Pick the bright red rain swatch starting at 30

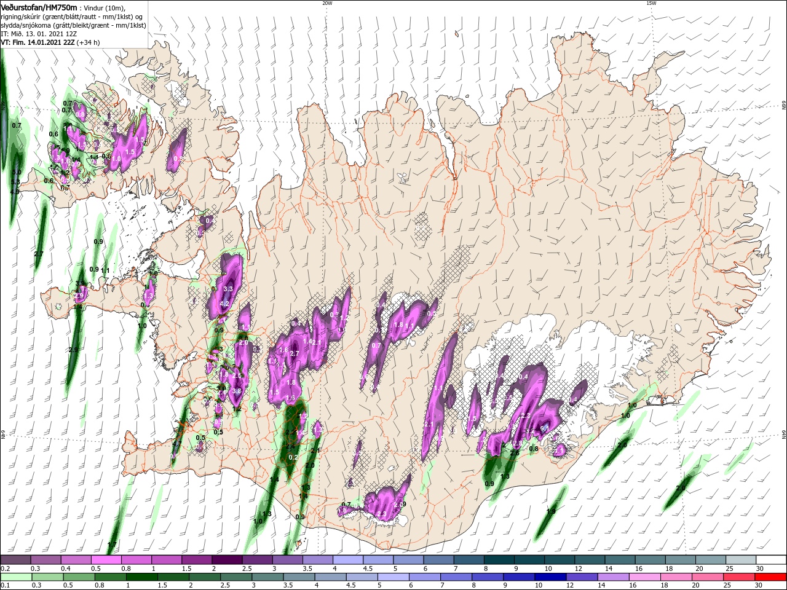coord(771,577)
